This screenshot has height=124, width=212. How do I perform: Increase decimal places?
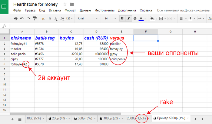(62, 19)
